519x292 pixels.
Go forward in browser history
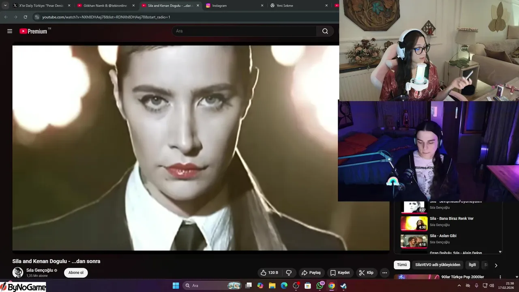pos(15,17)
